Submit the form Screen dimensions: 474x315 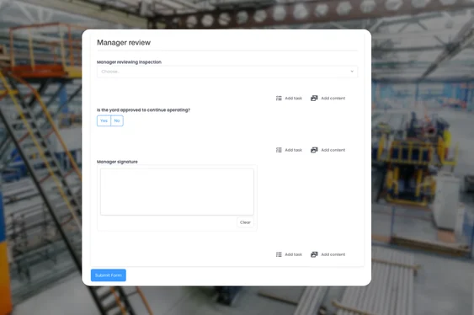(109, 275)
